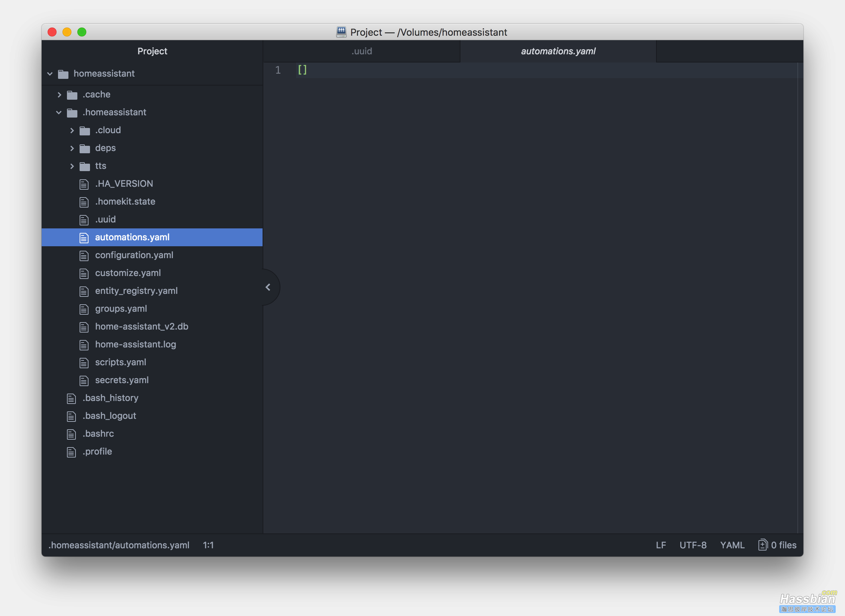Click the secrets.yaml file icon

coord(84,380)
